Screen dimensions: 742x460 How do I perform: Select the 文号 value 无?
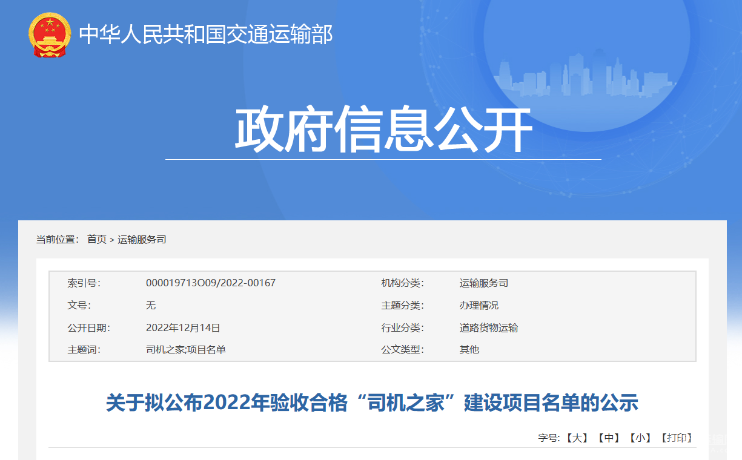151,306
